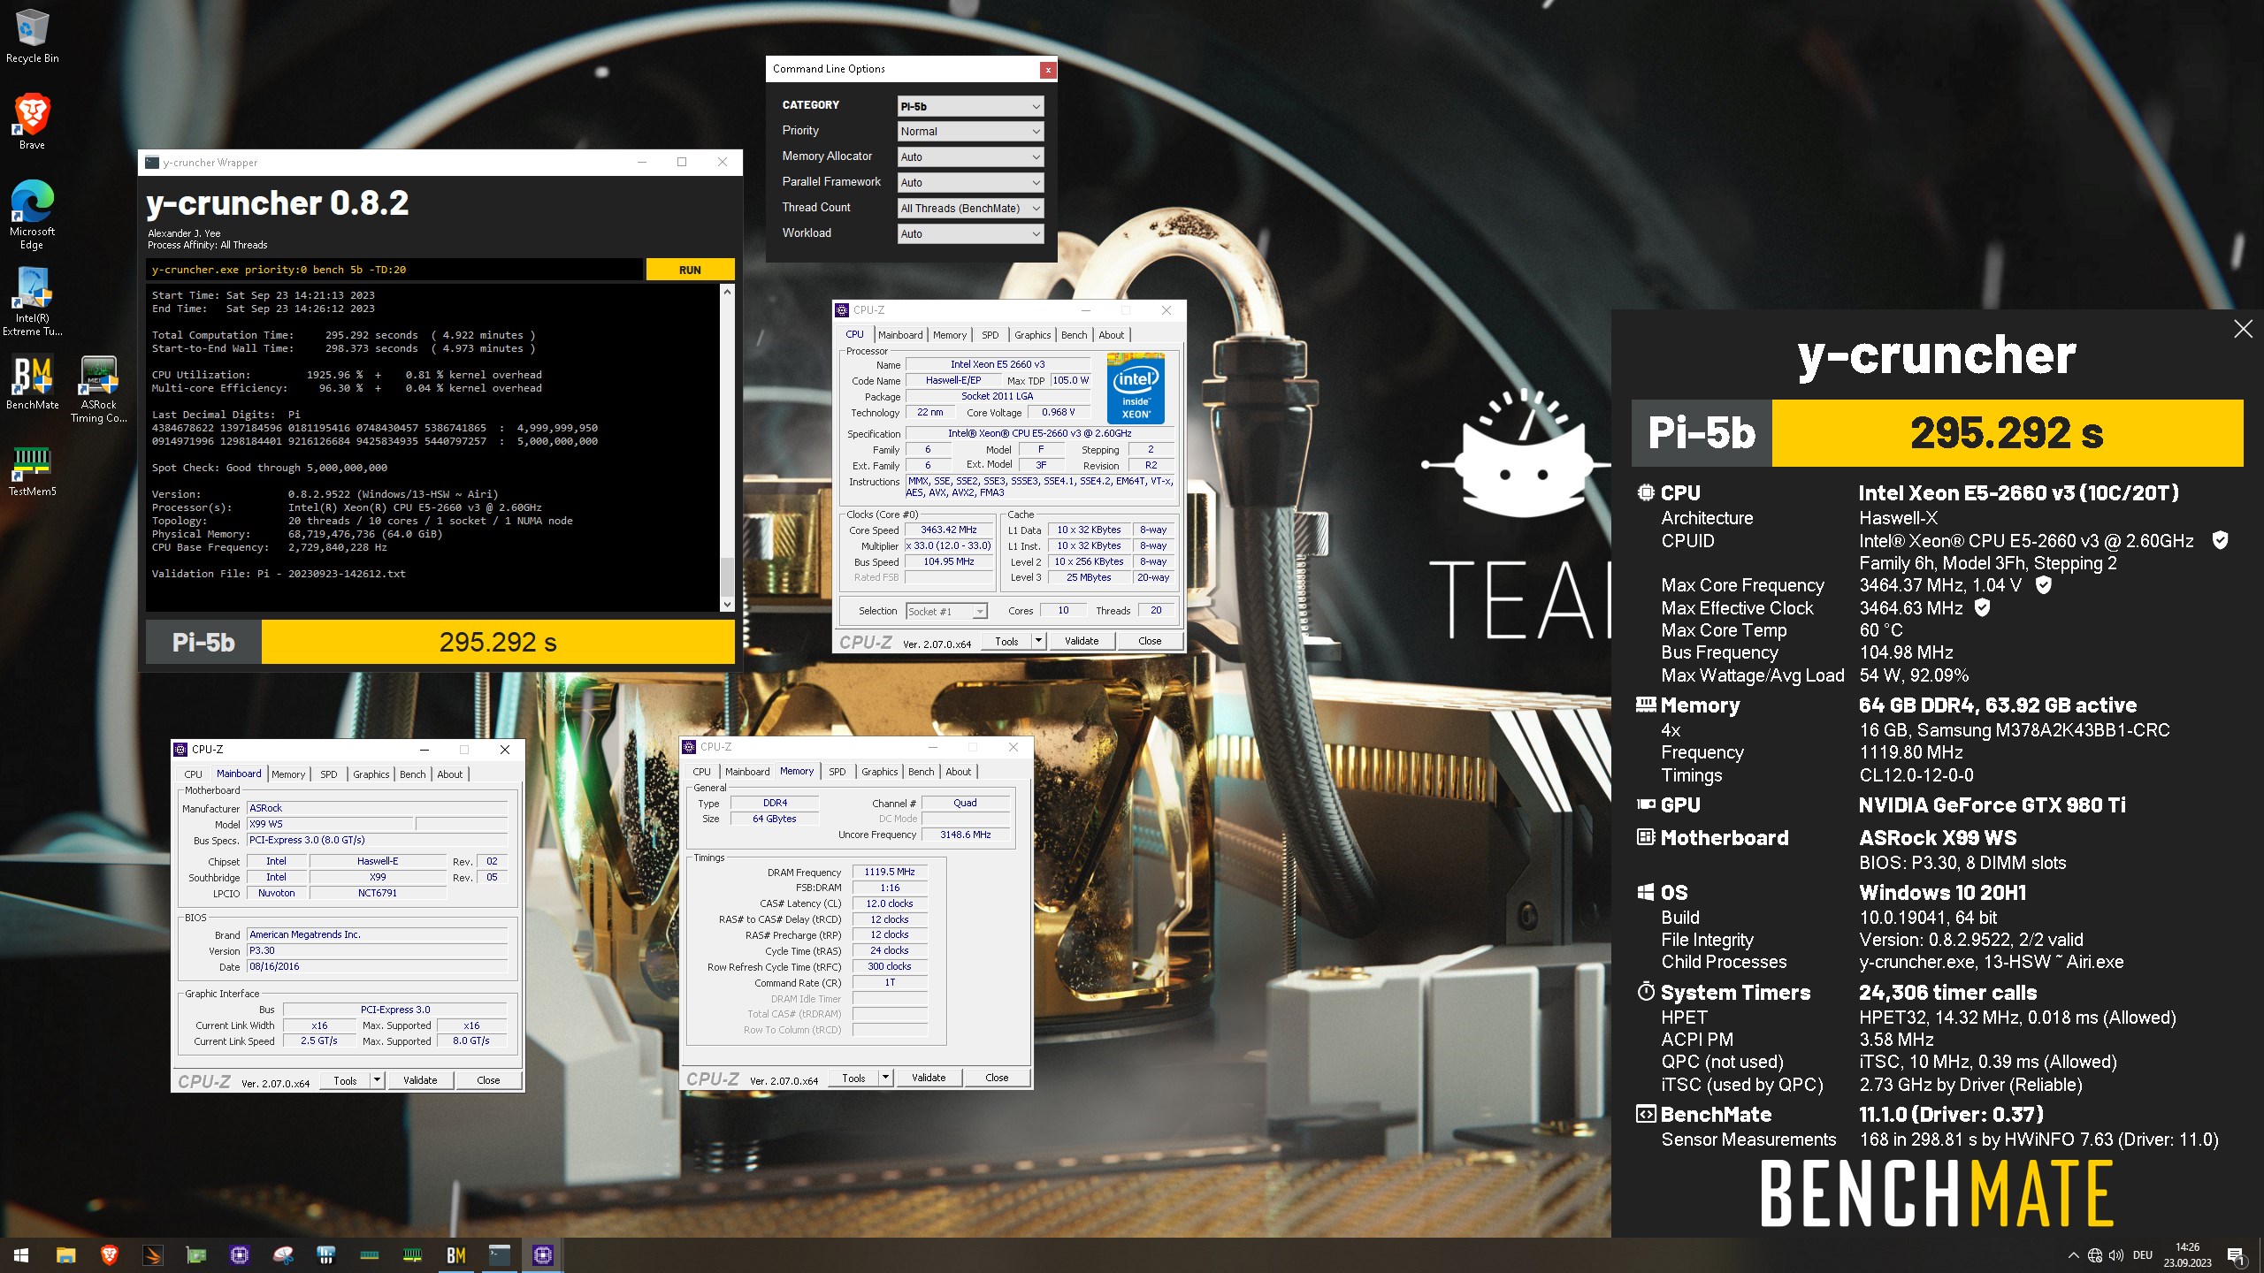The height and width of the screenshot is (1273, 2264).
Task: Open the Parallel Framework dropdown
Action: pyautogui.click(x=970, y=182)
